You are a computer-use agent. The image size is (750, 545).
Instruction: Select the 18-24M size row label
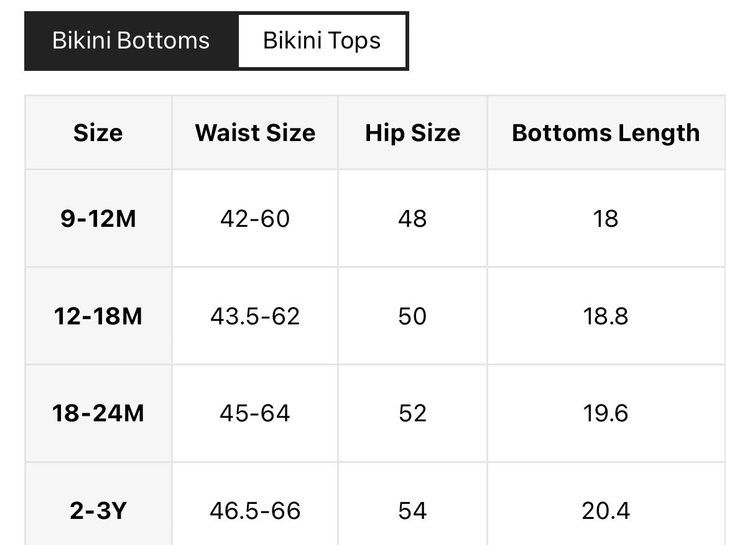(98, 413)
